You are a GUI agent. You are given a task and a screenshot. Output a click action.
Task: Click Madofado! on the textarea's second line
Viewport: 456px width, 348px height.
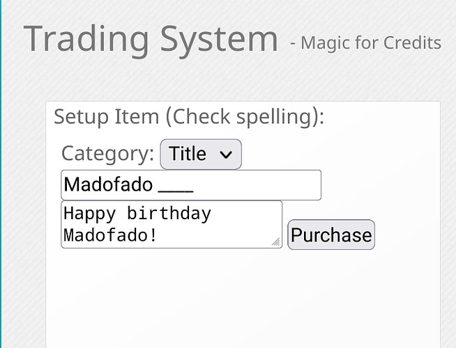tap(110, 235)
